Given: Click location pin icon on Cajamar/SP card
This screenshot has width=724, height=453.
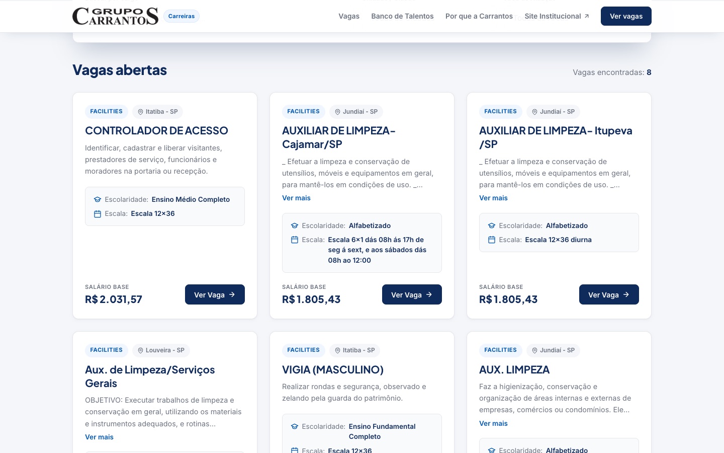Looking at the screenshot, I should point(338,112).
